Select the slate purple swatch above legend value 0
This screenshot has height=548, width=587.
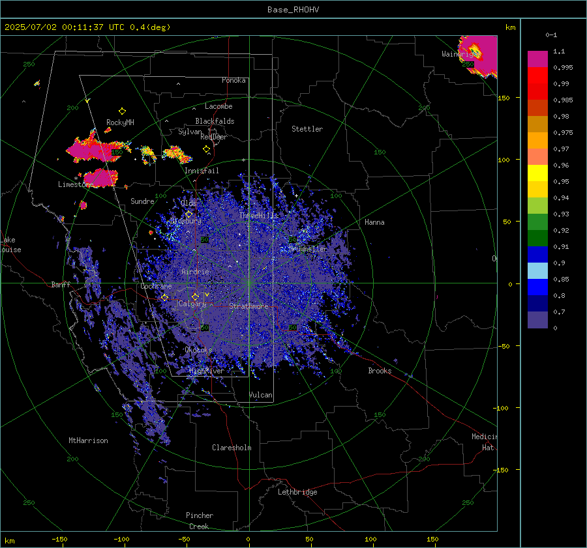coord(537,320)
